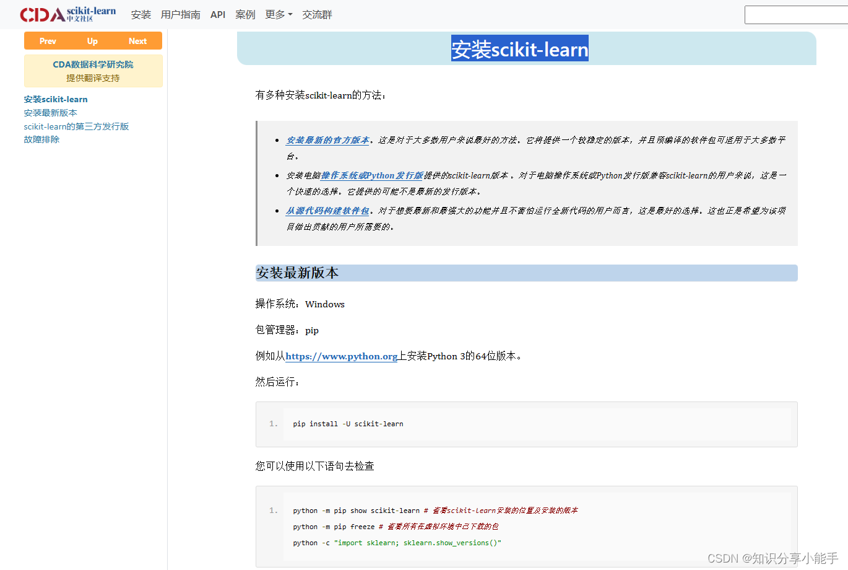Image resolution: width=848 pixels, height=570 pixels.
Task: Click the 包管理器：pip text
Action: (287, 330)
